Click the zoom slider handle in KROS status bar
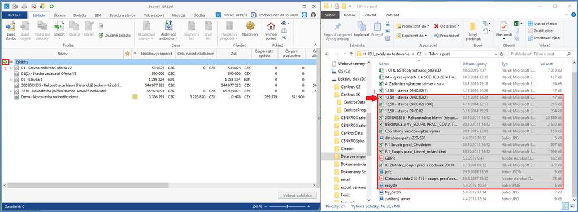The height and width of the screenshot is (212, 578). (x=287, y=206)
